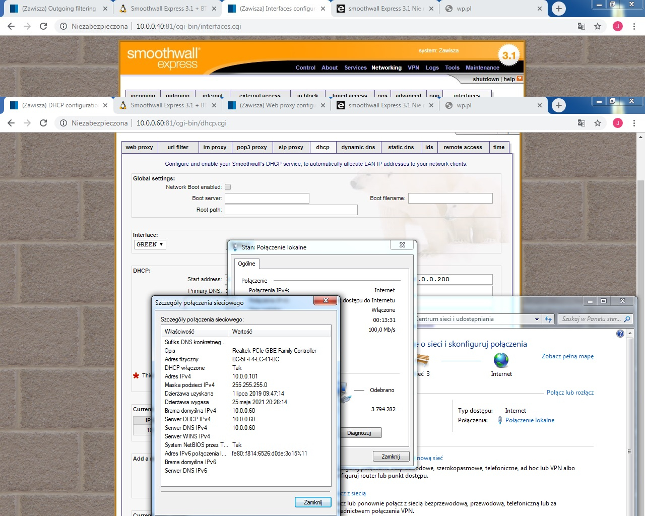Enable the Network Boot enabled checkbox

coord(228,186)
